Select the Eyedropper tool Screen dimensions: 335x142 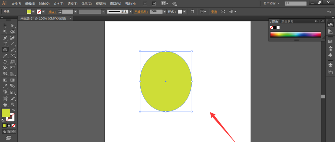(5, 86)
